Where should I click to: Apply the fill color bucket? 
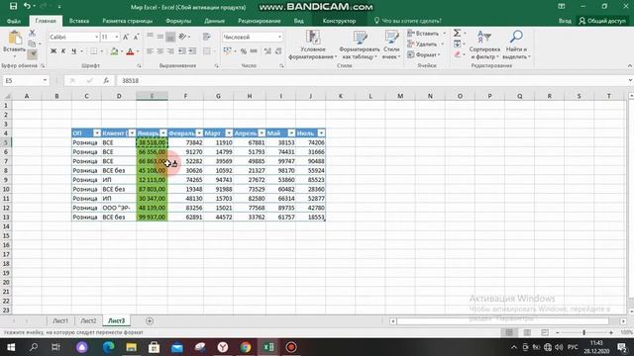click(x=115, y=51)
